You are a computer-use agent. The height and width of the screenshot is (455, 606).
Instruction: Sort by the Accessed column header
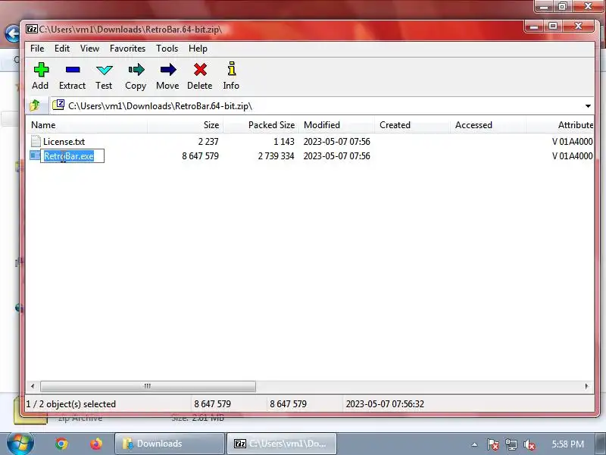(x=488, y=125)
